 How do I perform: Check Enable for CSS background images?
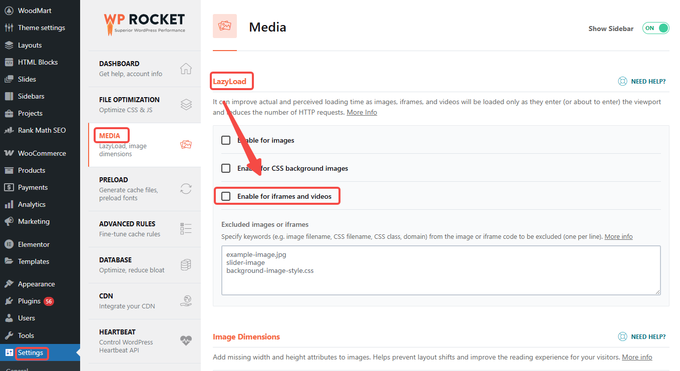click(x=226, y=168)
